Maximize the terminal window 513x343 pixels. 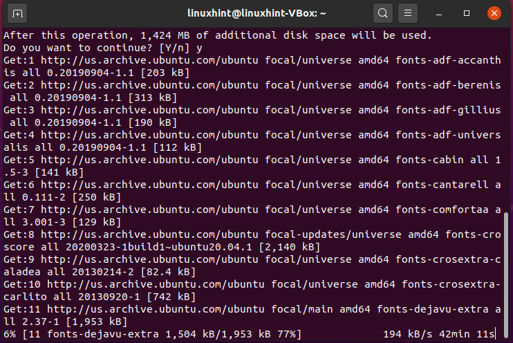tap(467, 13)
